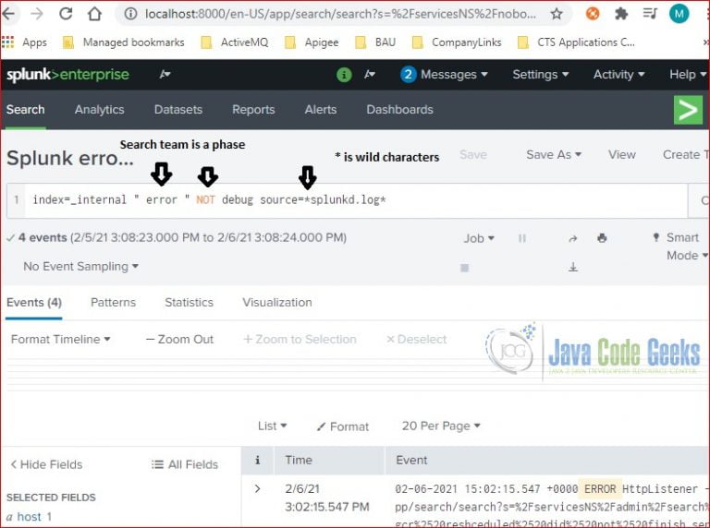Open the Managed bookmarks folder
Image resolution: width=710 pixels, height=528 pixels.
[123, 42]
